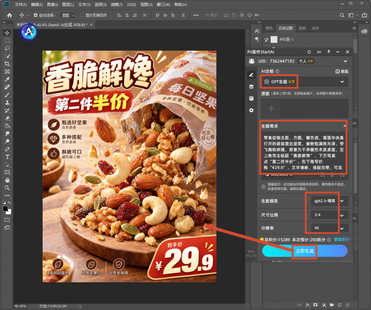Collapse the 生图需求 section
371x310 pixels.
pos(345,126)
